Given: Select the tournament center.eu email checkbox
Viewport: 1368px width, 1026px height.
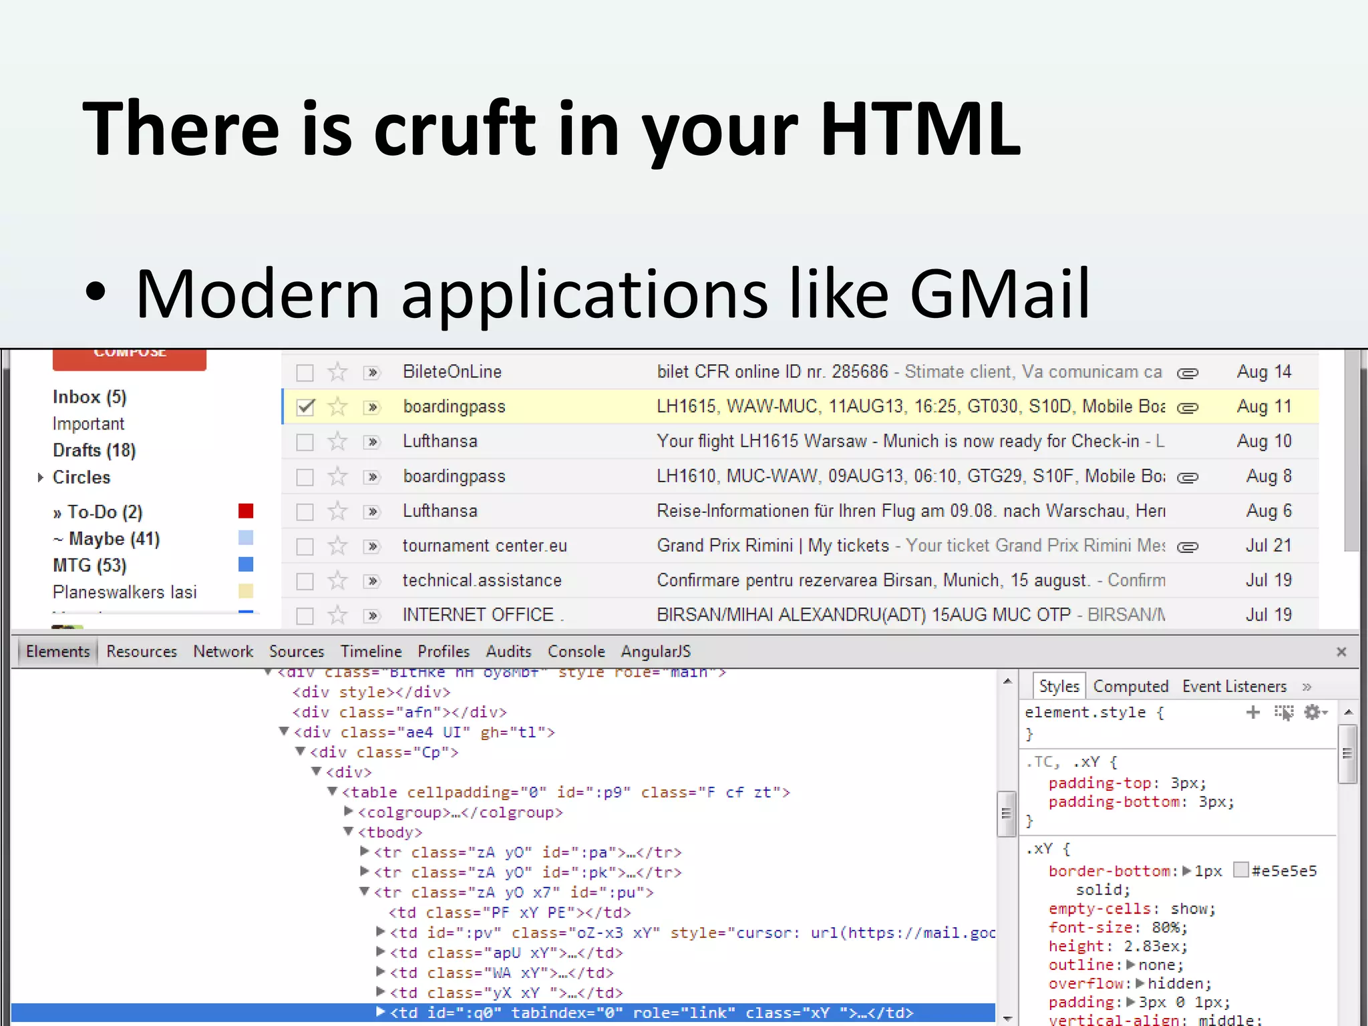Looking at the screenshot, I should tap(305, 546).
